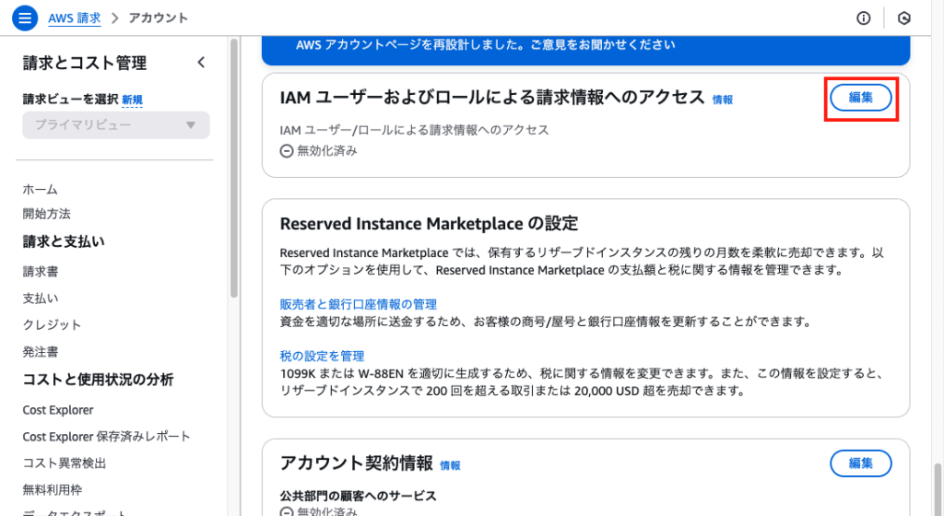Open 無料利用枠 in the sidebar
Viewport: 944px width, 516px height.
(x=53, y=489)
